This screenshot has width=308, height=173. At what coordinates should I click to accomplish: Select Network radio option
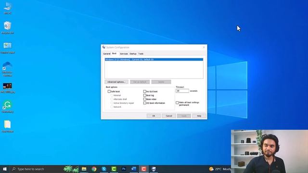pyautogui.click(x=112, y=107)
